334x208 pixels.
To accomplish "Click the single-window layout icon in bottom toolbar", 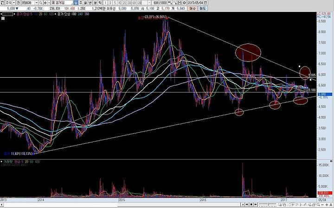I will (284, 205).
